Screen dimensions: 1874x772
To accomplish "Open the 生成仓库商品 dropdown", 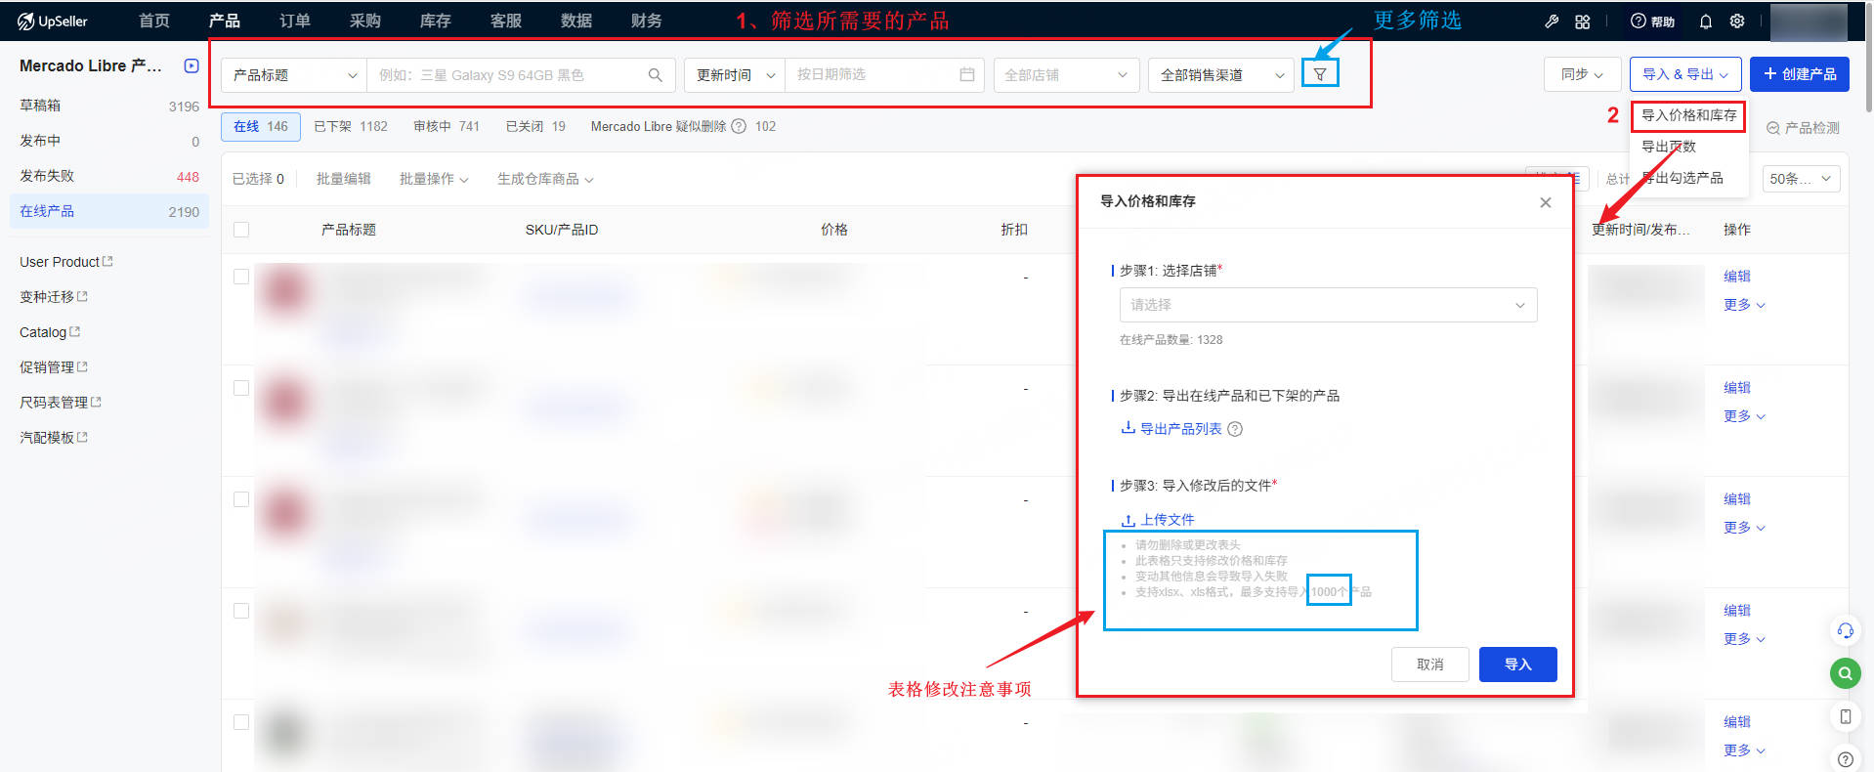I will point(545,179).
